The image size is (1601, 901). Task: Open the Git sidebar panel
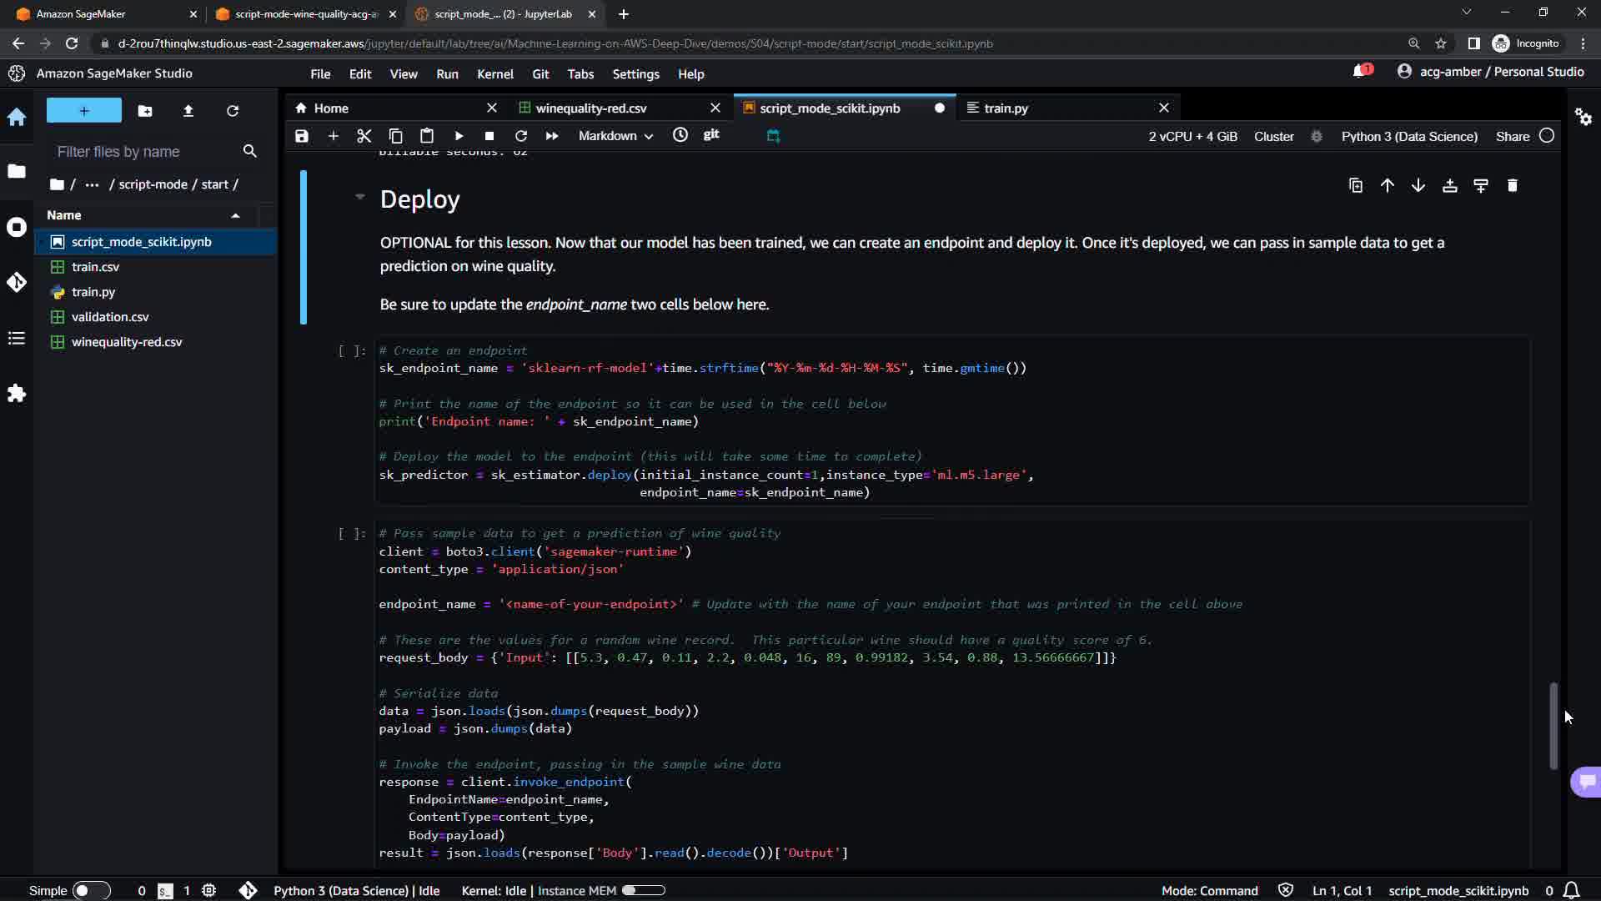[x=17, y=283]
